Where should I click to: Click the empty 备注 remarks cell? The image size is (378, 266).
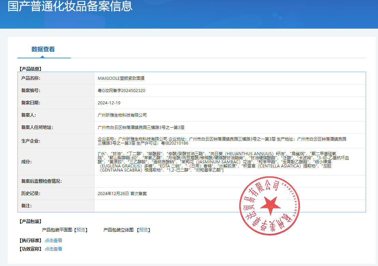(x=205, y=205)
